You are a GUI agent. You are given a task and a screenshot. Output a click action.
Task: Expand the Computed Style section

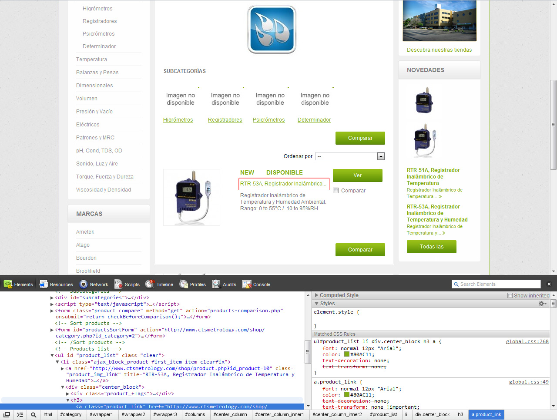pos(317,295)
